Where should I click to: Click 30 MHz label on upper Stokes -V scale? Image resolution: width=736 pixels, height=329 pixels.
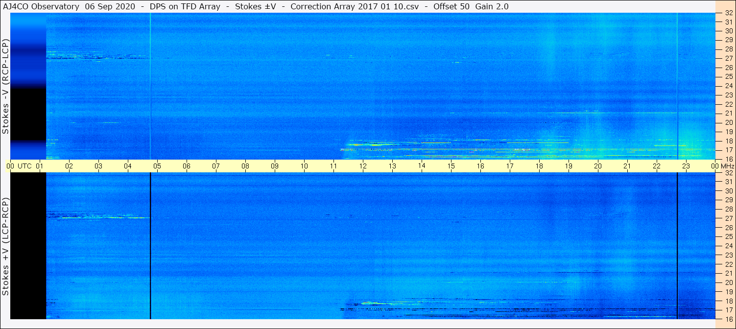(x=728, y=31)
